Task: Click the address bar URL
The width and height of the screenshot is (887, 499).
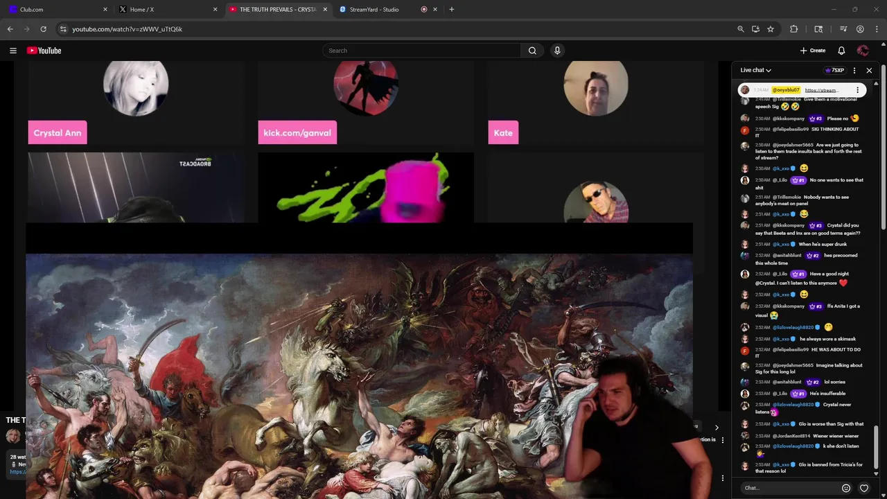Action: (x=128, y=29)
